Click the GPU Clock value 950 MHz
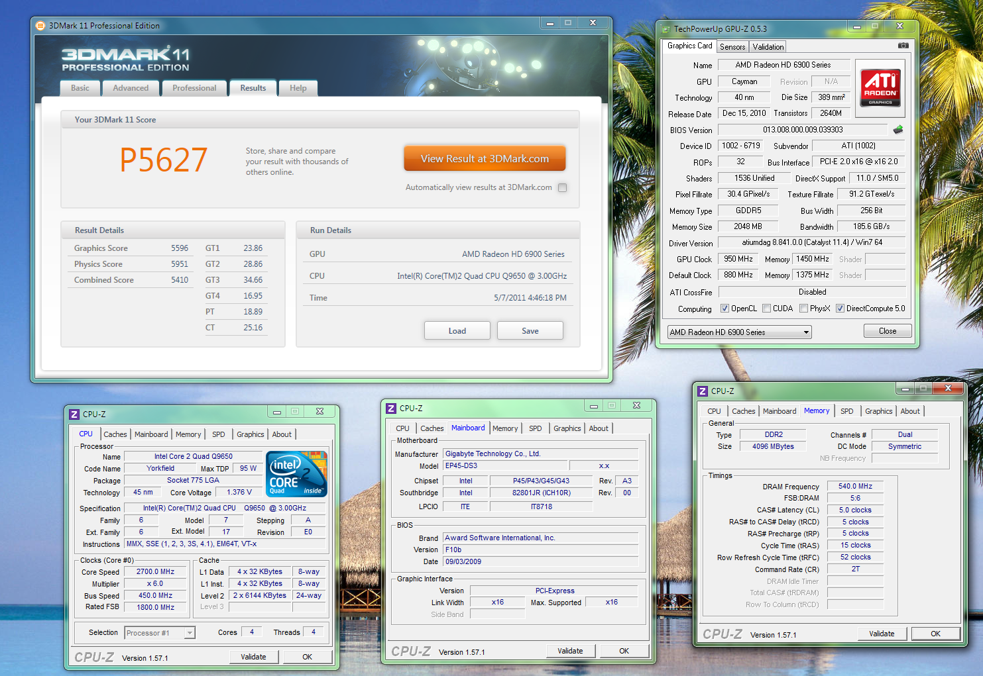The width and height of the screenshot is (983, 676). tap(738, 259)
